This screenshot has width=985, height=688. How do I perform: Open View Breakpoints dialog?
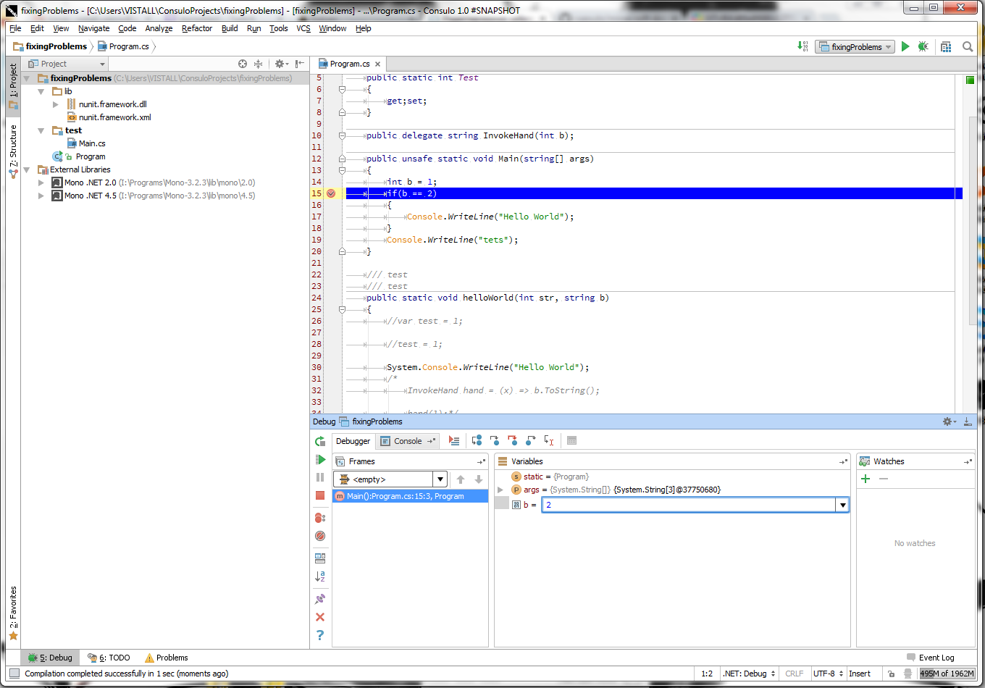point(320,518)
